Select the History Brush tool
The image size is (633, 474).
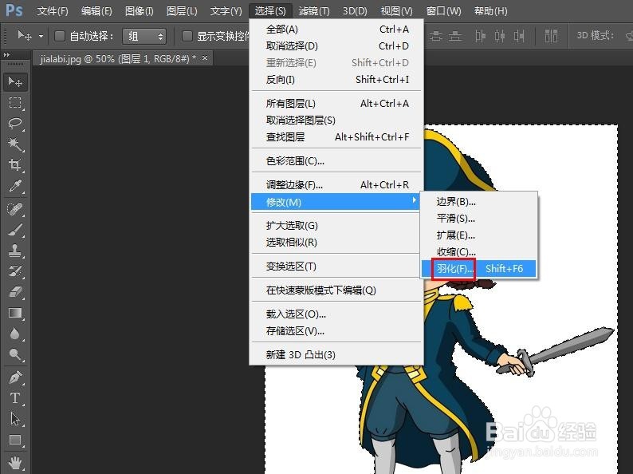coord(15,271)
